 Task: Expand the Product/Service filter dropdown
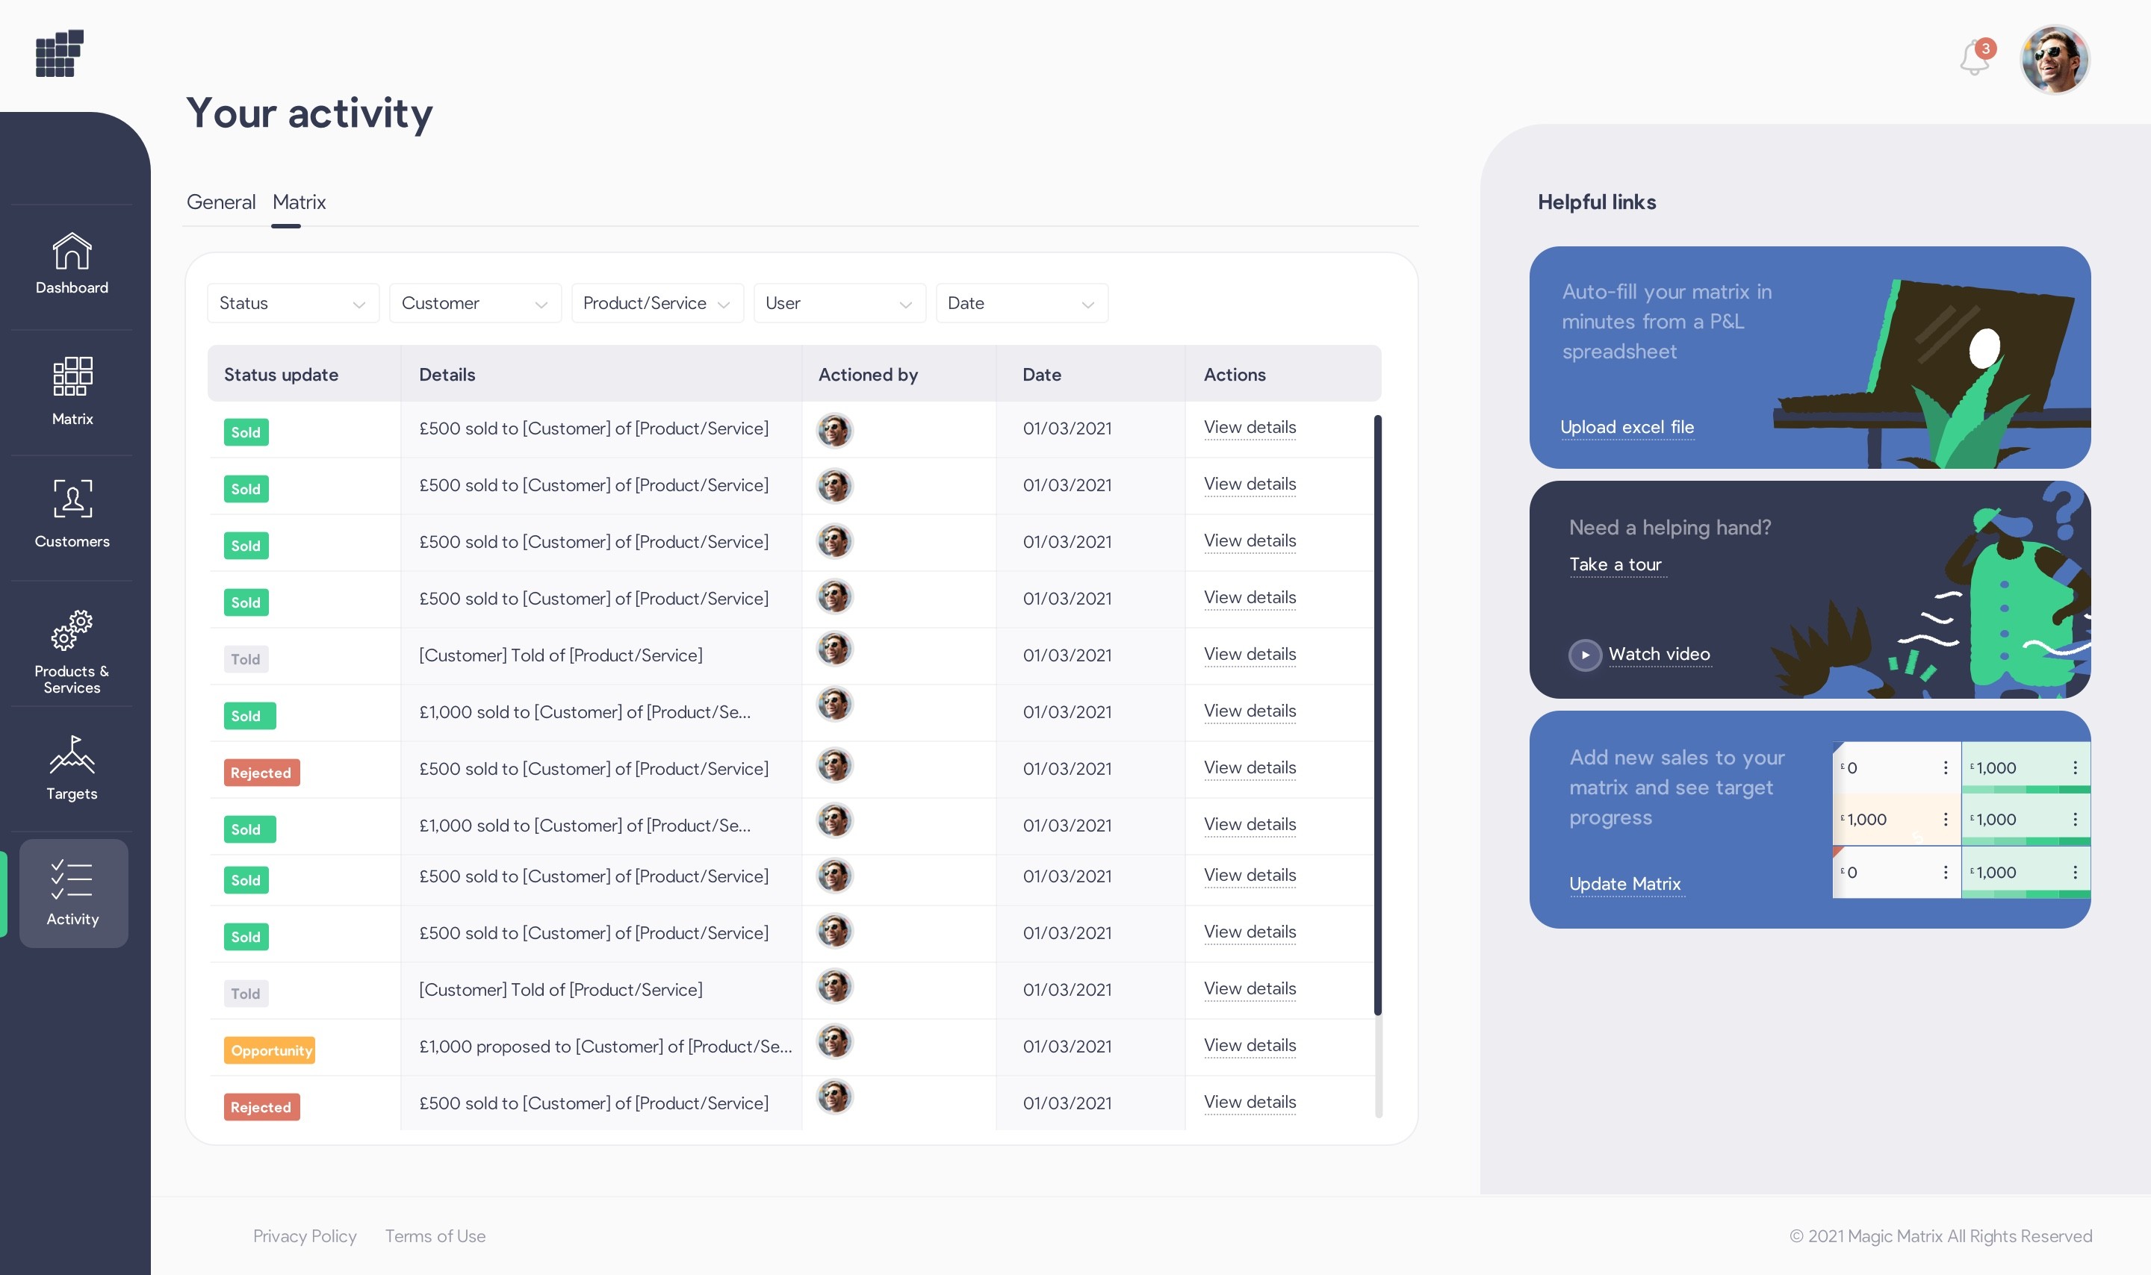[x=657, y=303]
